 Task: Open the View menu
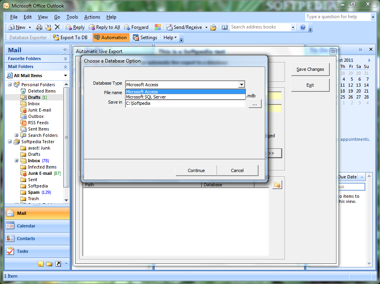click(43, 17)
